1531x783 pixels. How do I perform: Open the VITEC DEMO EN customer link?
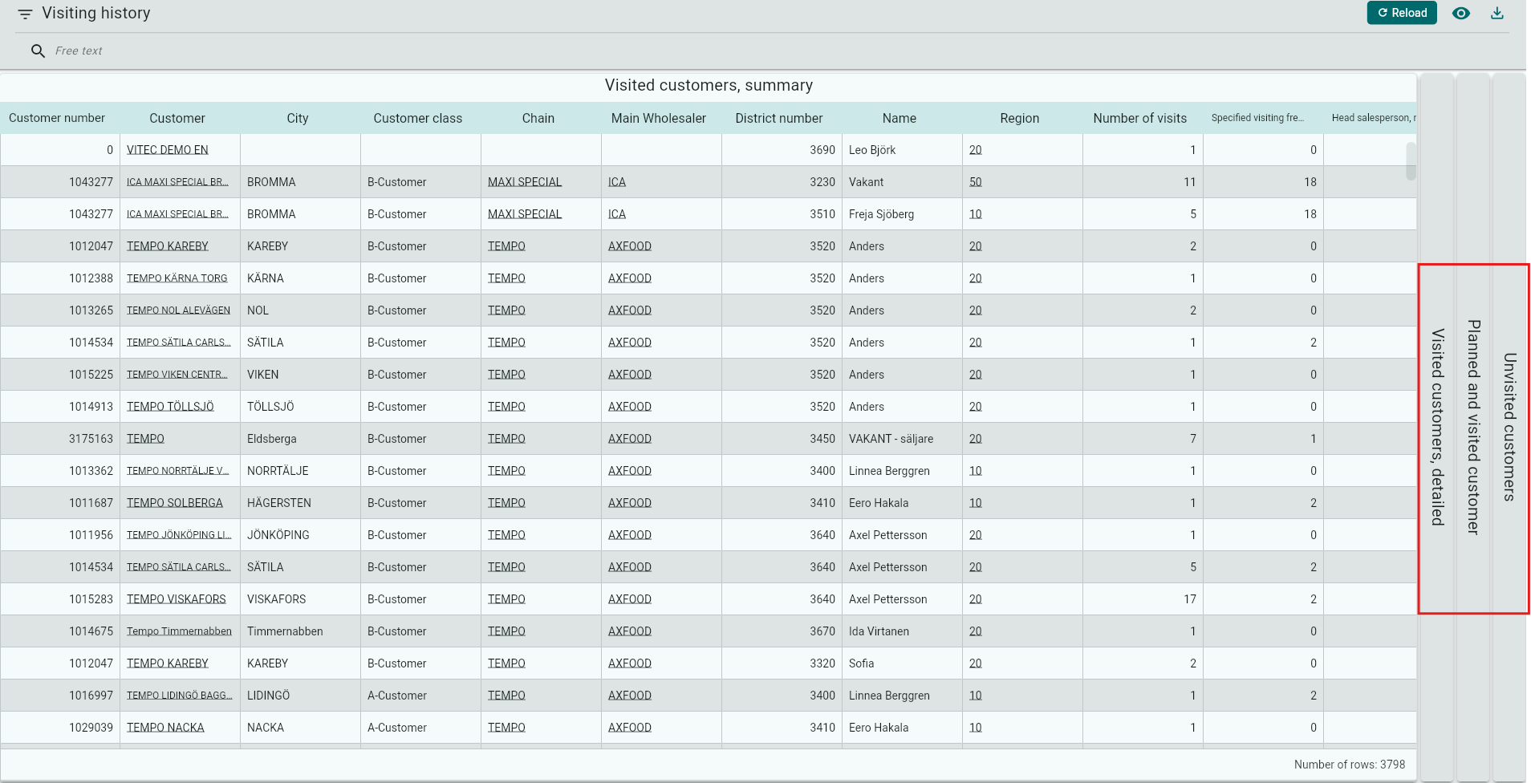pyautogui.click(x=168, y=150)
